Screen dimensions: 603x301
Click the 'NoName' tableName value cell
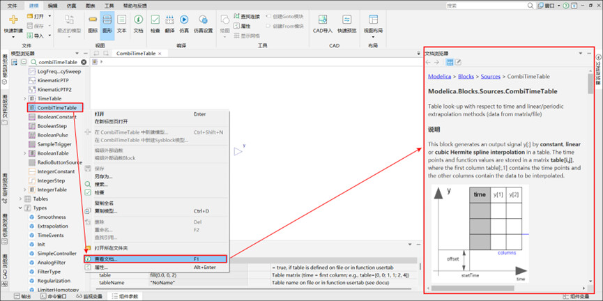pos(198,283)
